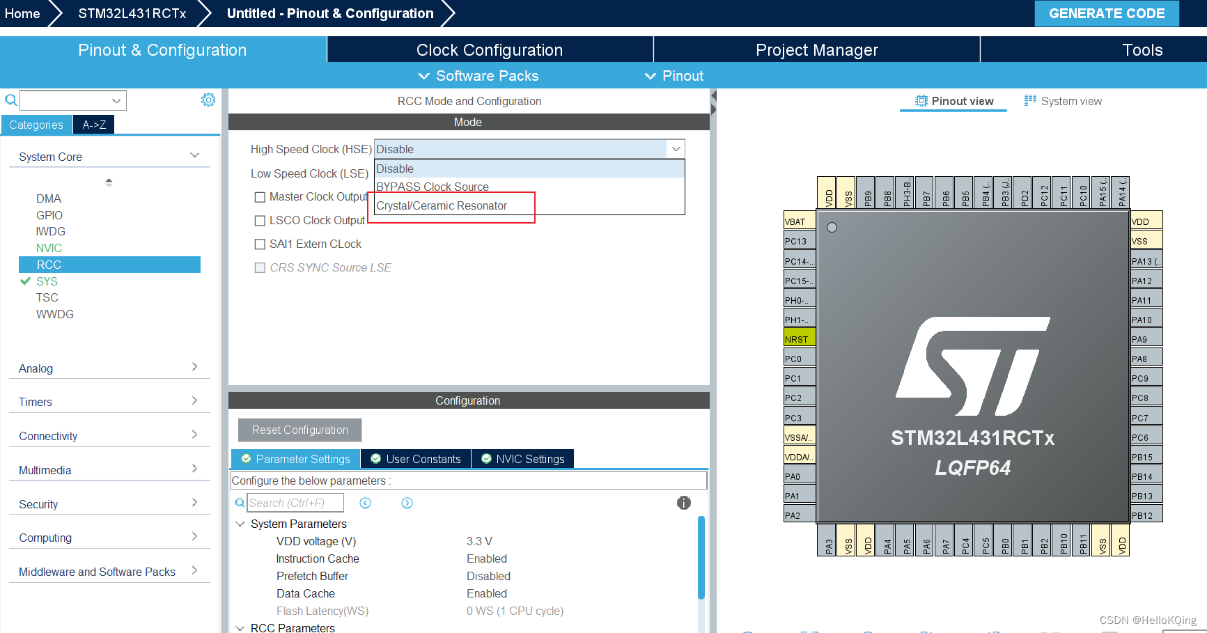Viewport: 1207px width, 633px height.
Task: Collapse the System Parameters tree node
Action: click(x=240, y=524)
